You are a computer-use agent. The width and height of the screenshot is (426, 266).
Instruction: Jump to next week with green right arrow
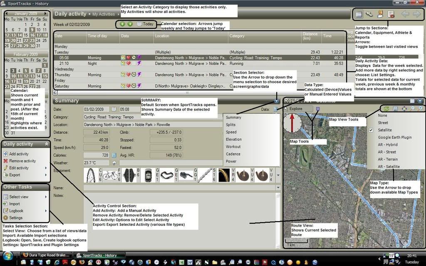(x=130, y=24)
